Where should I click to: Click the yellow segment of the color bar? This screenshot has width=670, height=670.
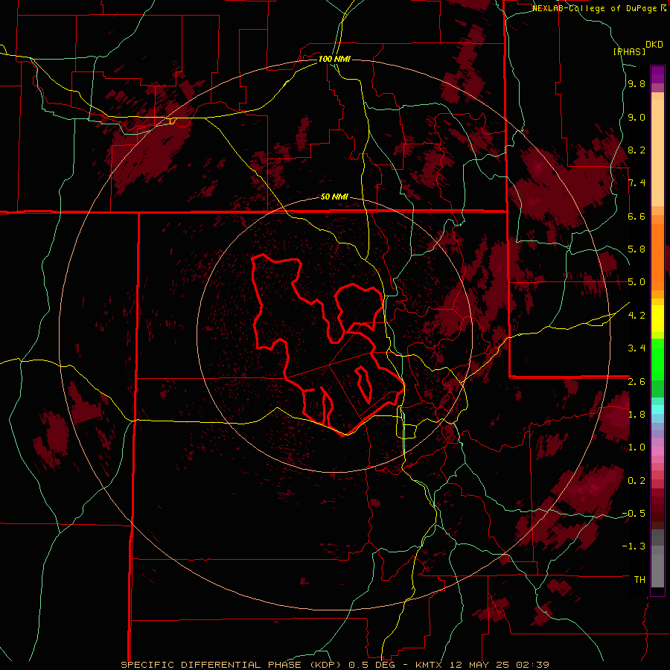point(657,319)
